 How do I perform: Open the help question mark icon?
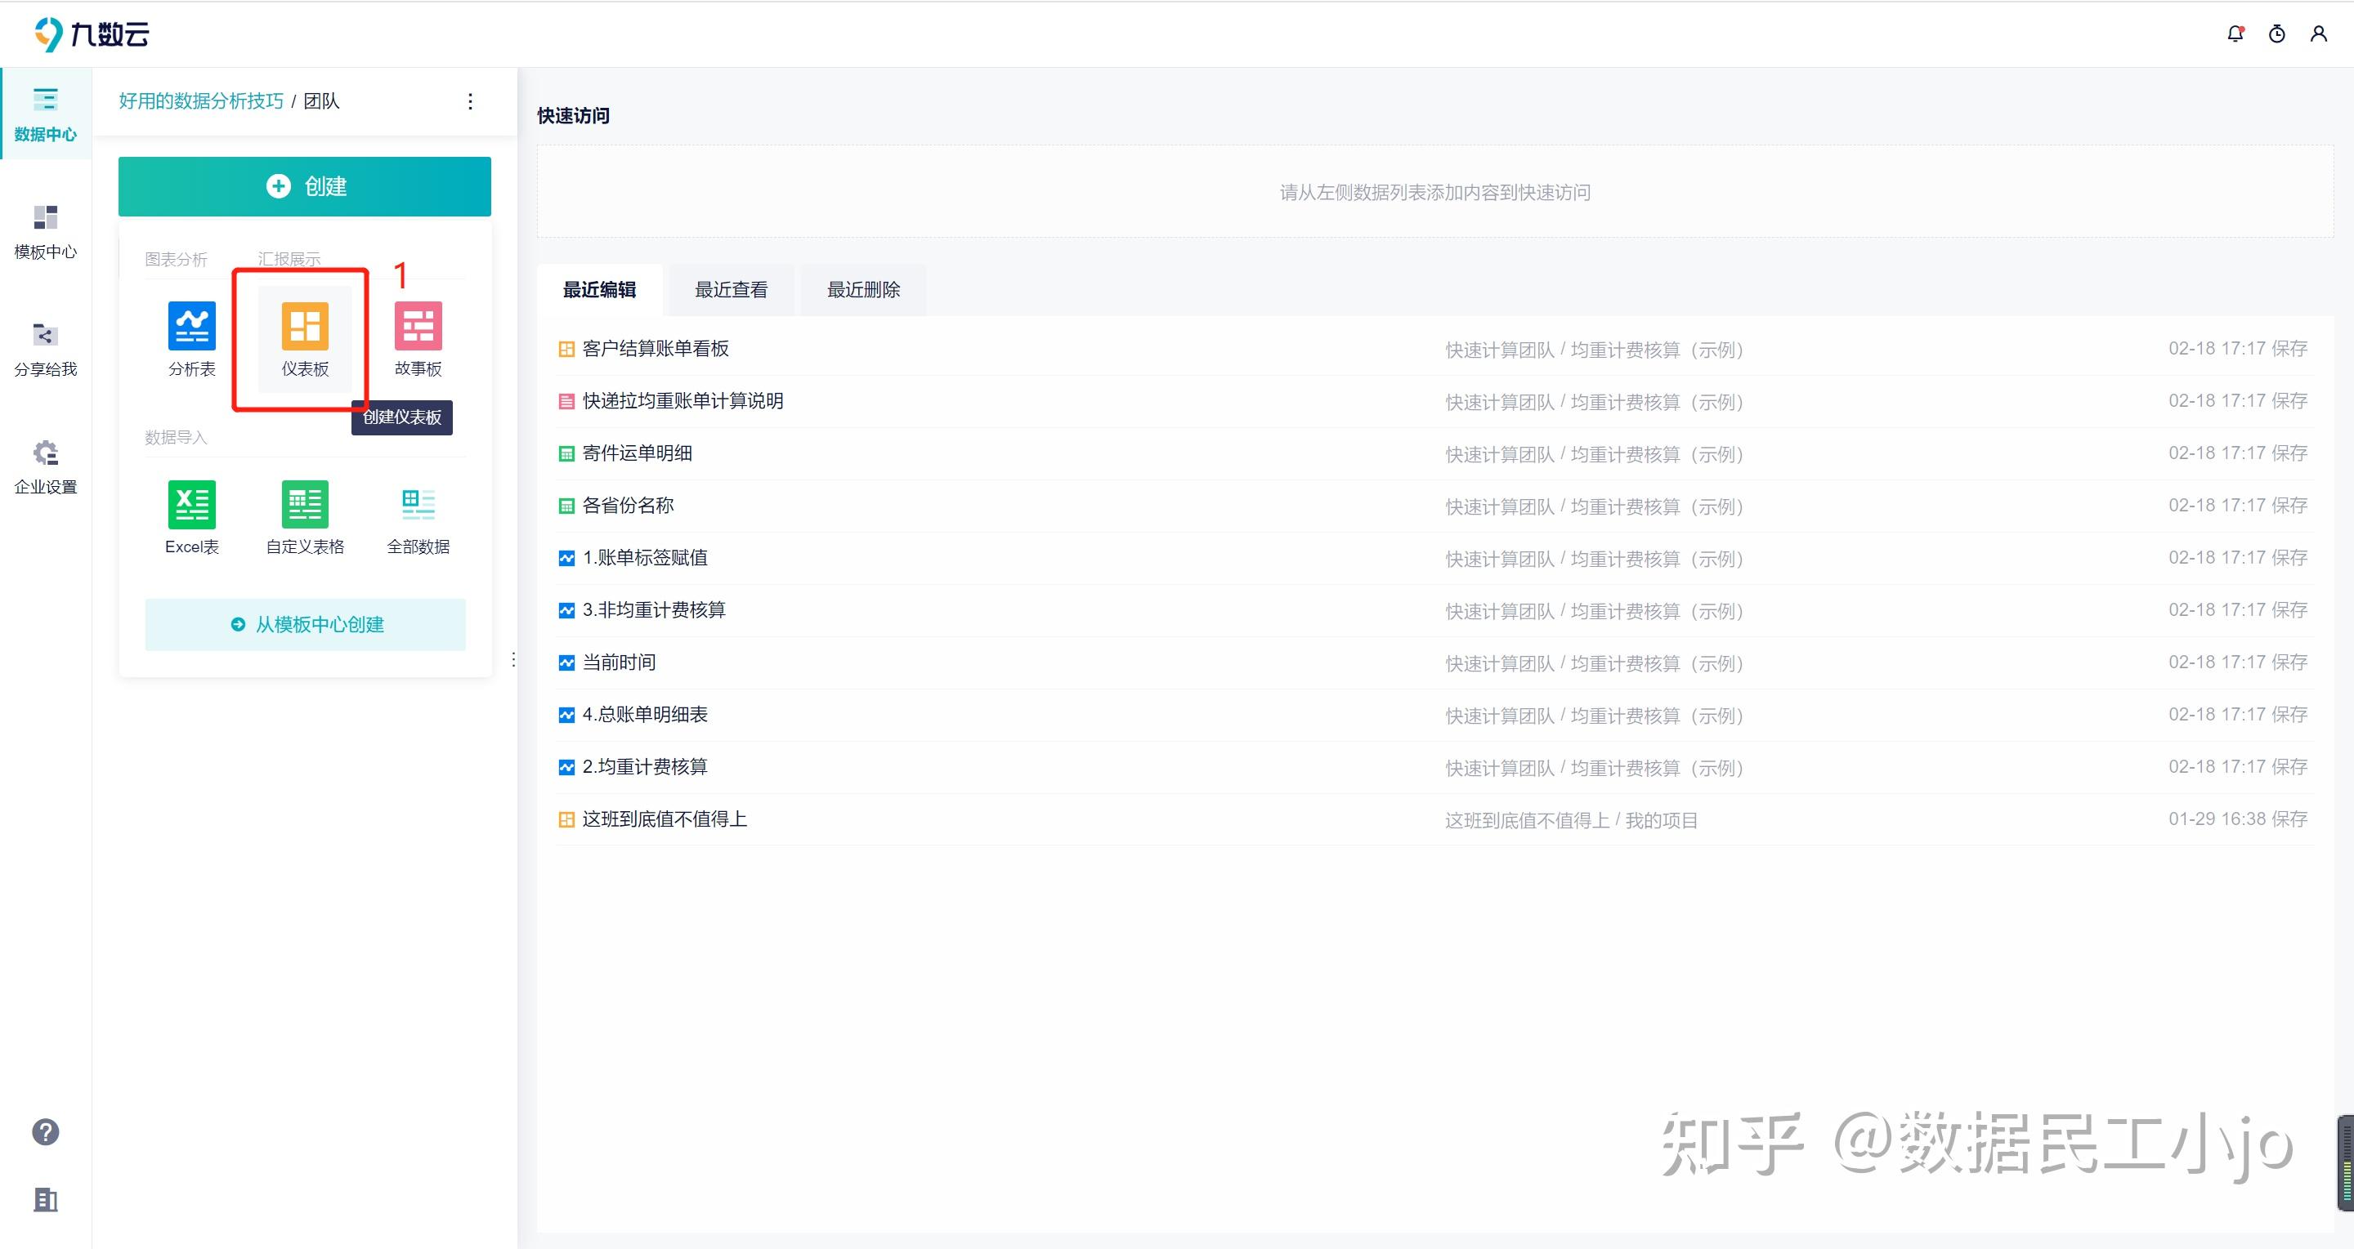point(46,1132)
